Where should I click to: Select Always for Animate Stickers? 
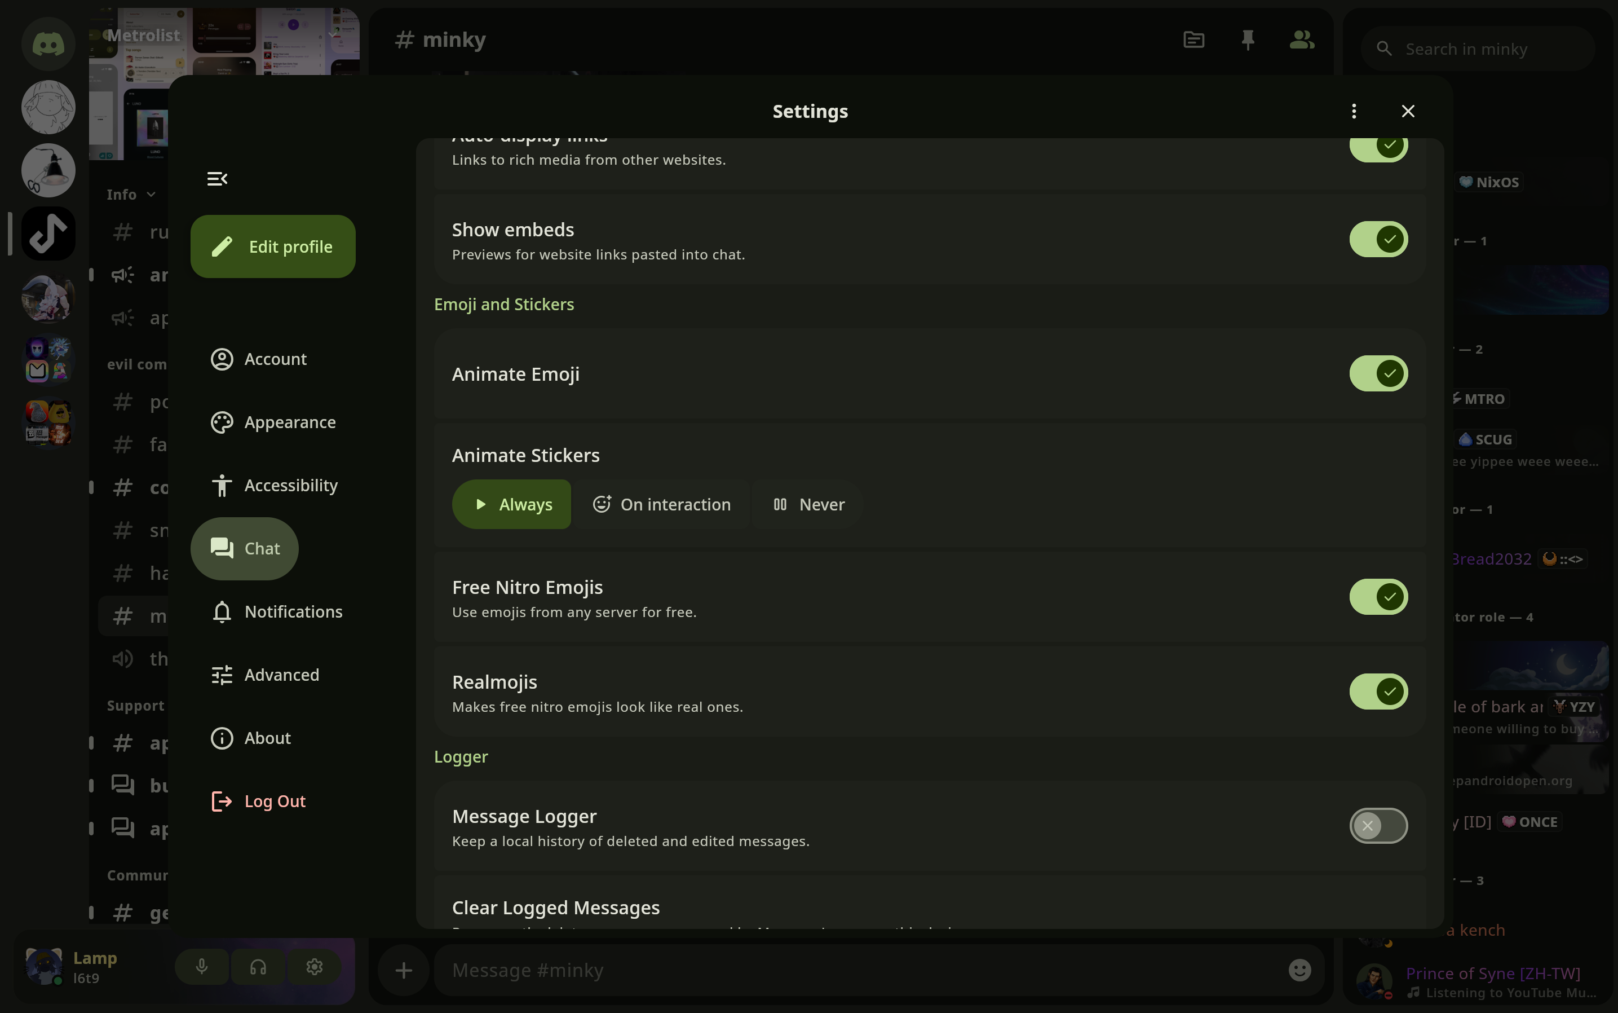(x=512, y=504)
